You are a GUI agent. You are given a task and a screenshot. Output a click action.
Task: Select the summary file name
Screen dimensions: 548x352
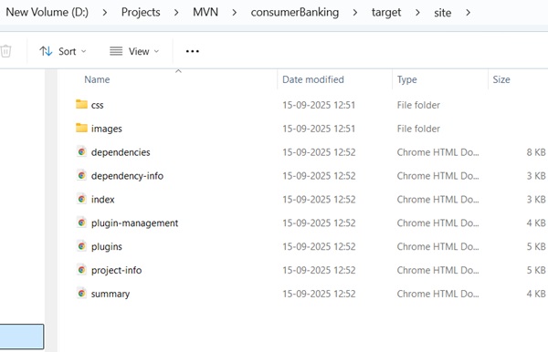(x=111, y=294)
